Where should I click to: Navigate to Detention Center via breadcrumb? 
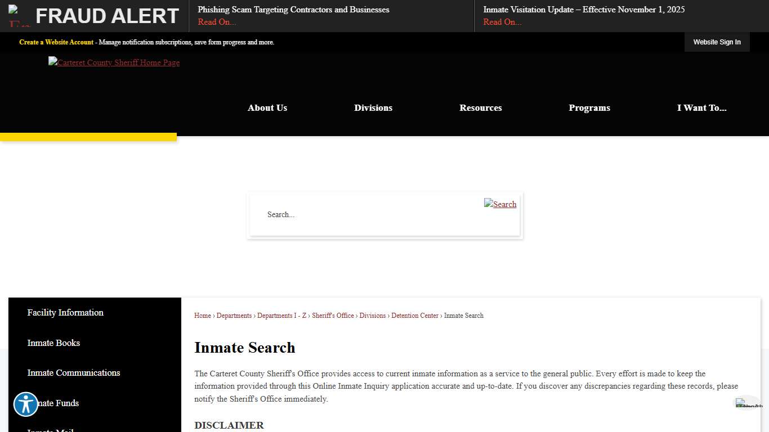tap(415, 316)
